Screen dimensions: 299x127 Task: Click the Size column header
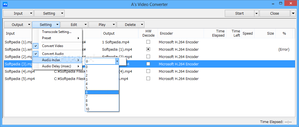pyautogui.click(x=265, y=33)
